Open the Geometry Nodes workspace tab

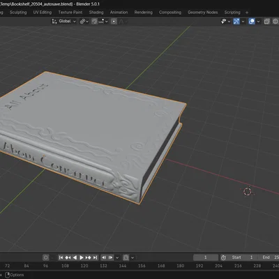(x=203, y=13)
